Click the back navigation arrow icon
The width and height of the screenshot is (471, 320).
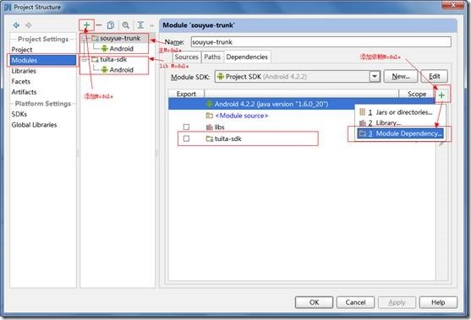click(17, 25)
